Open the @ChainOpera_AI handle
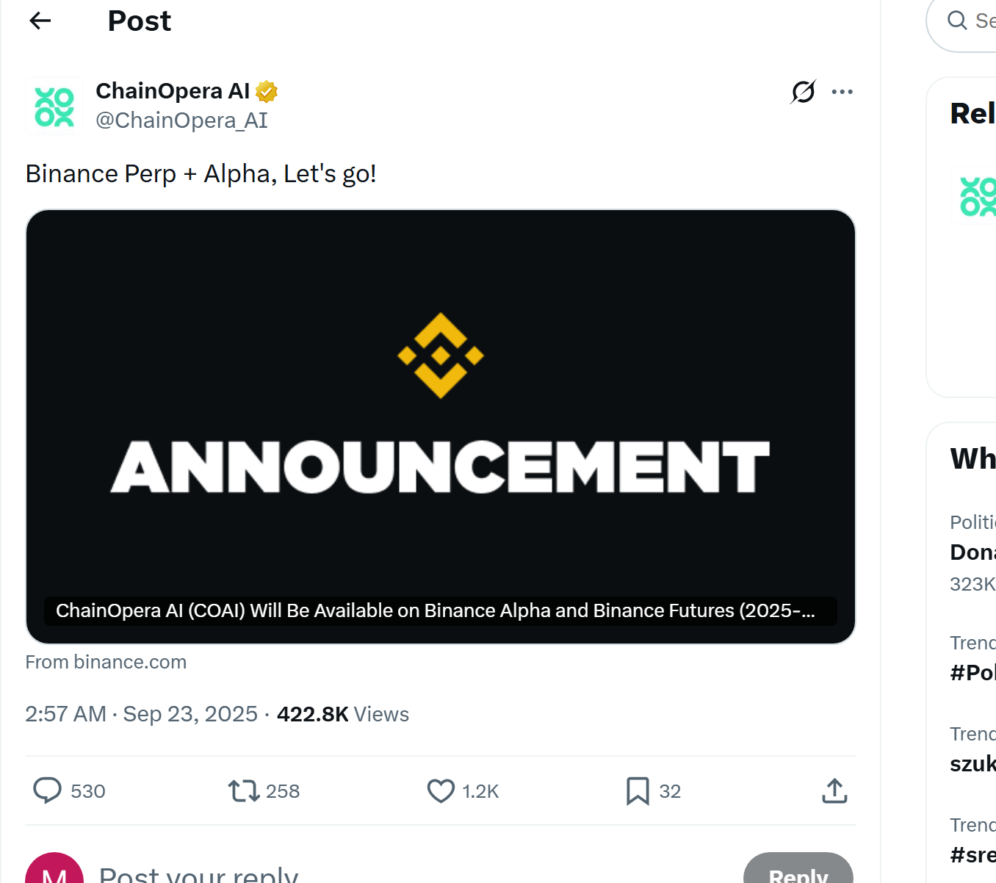 tap(181, 120)
